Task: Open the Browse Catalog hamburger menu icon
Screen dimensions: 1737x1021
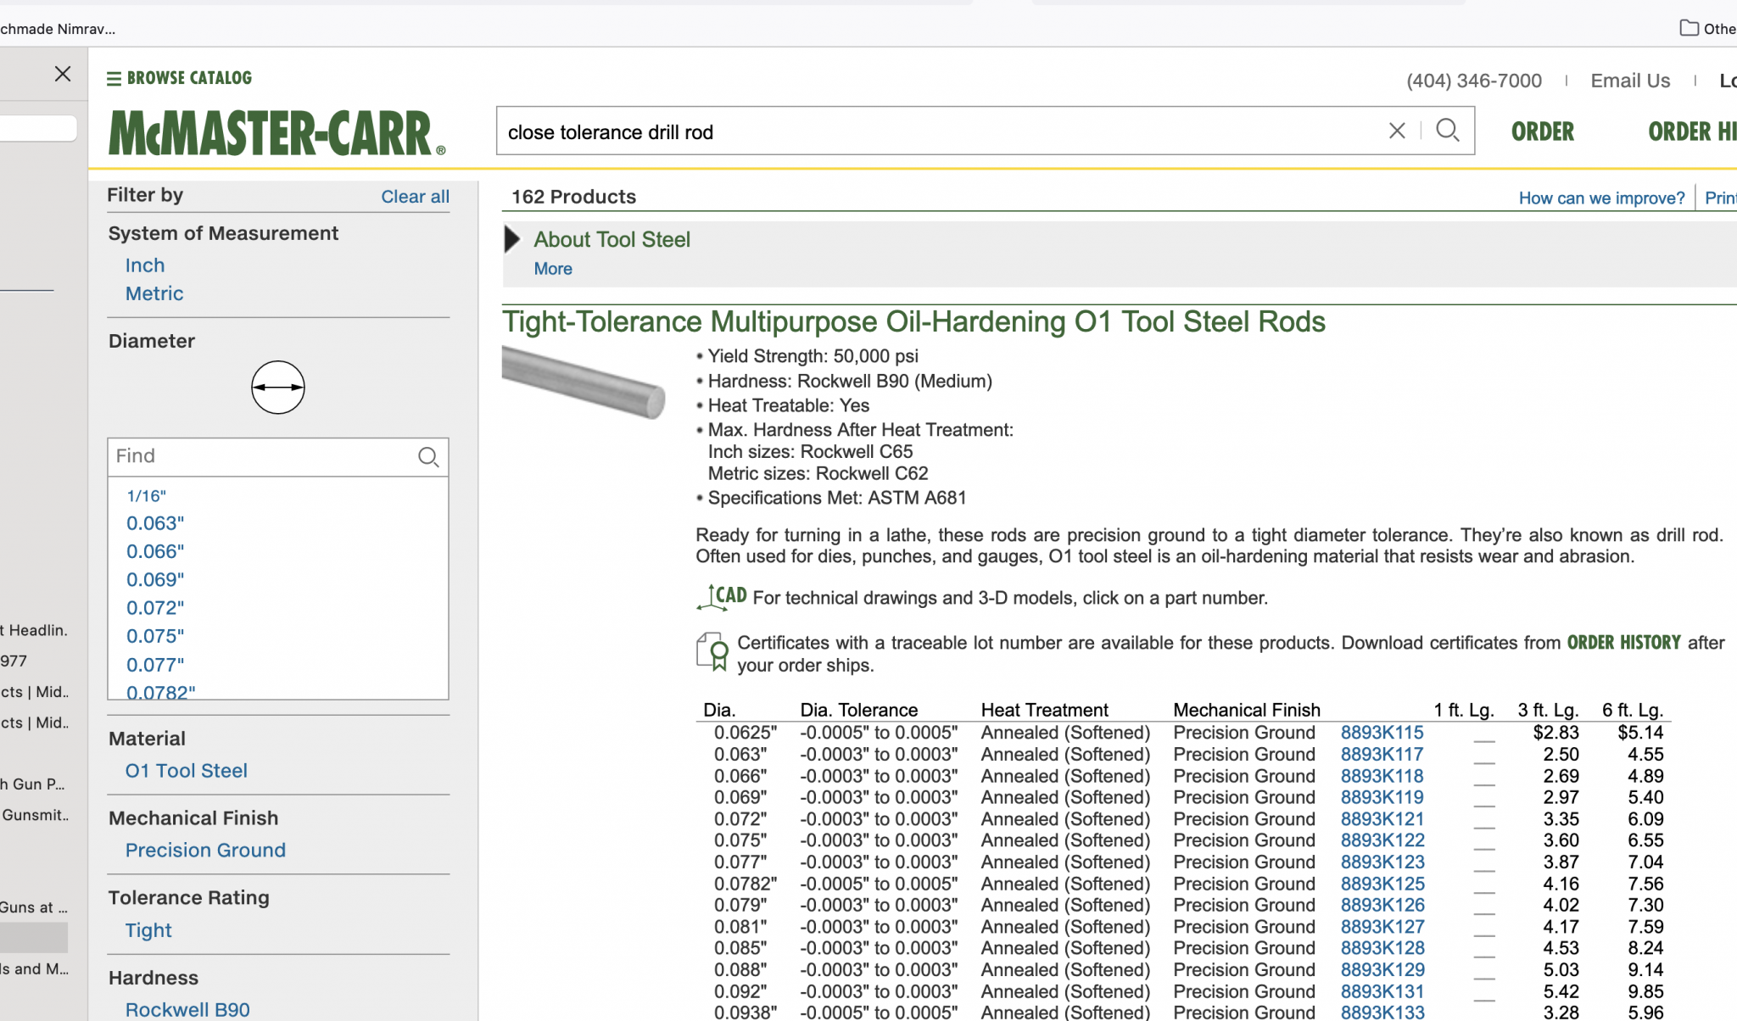Action: [x=114, y=78]
